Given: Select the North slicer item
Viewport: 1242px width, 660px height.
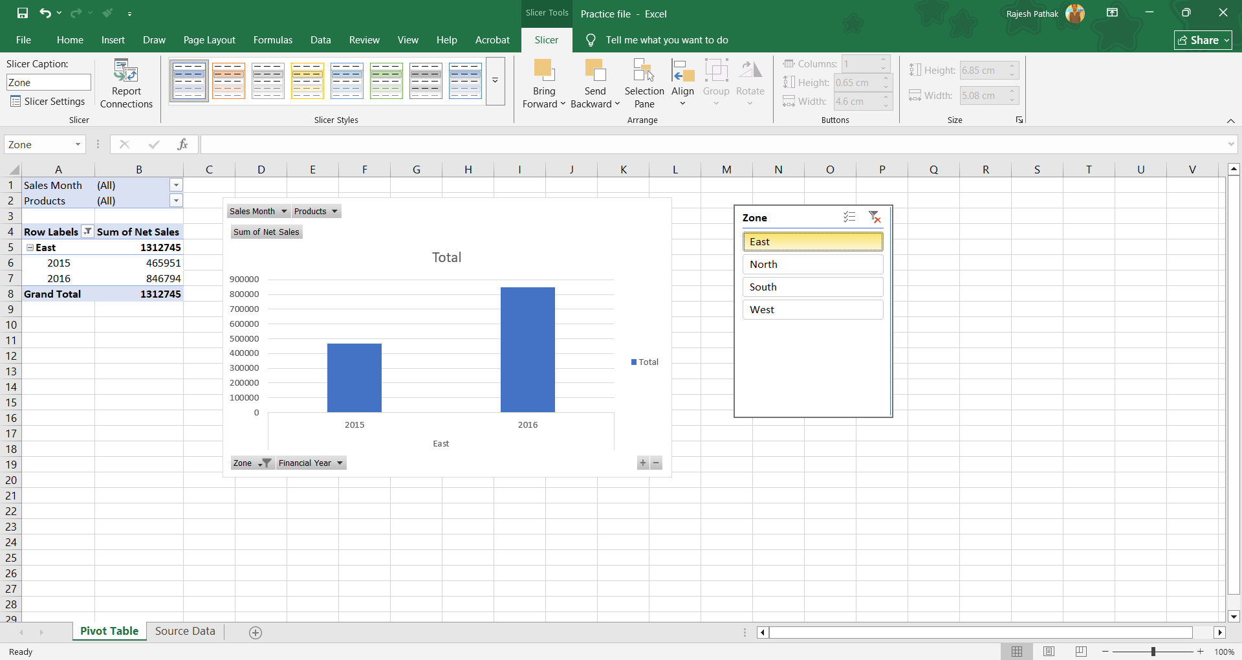Looking at the screenshot, I should tap(812, 265).
